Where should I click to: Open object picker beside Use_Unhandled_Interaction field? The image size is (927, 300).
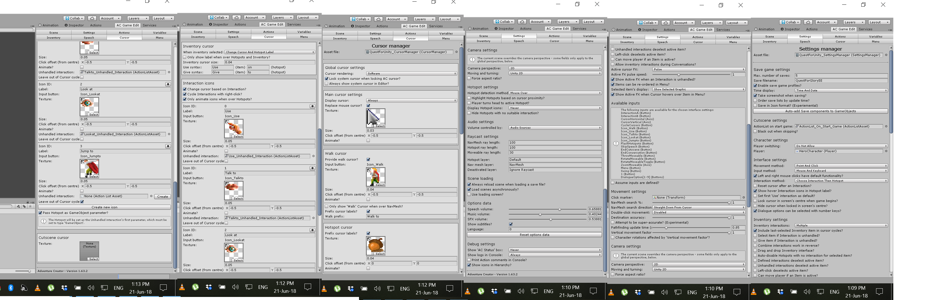(313, 156)
